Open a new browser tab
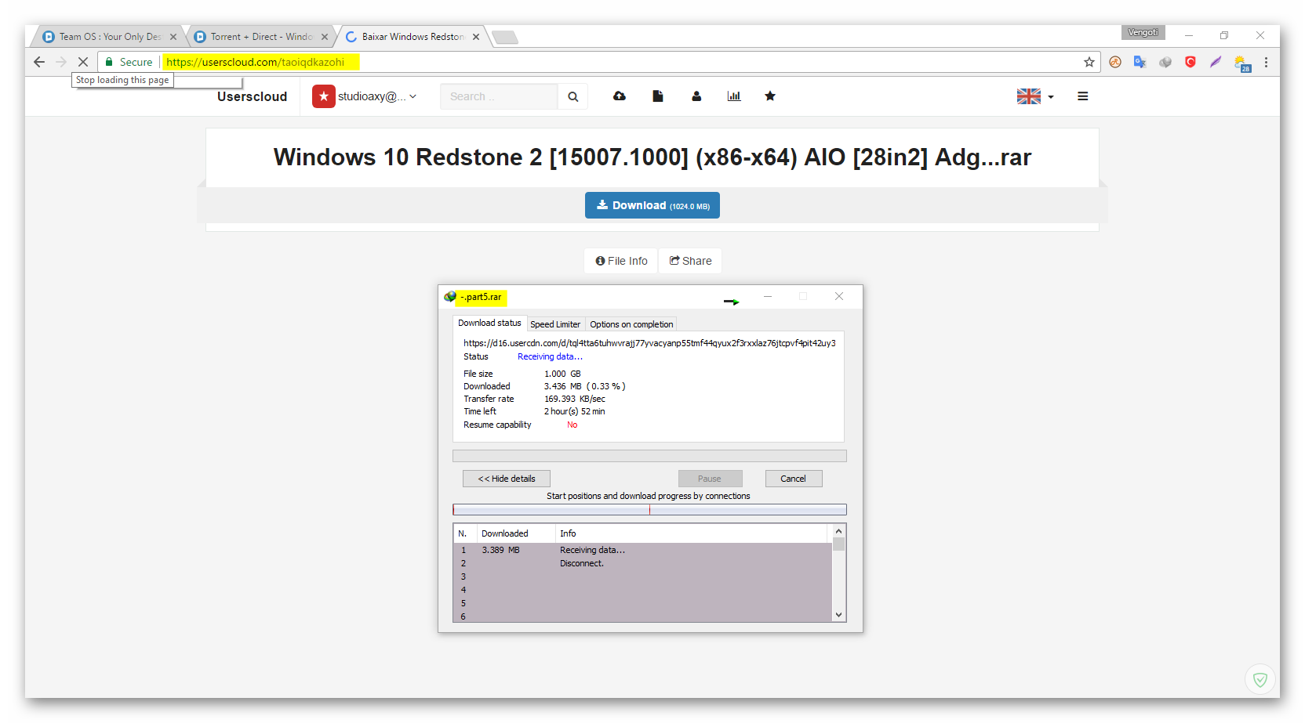 click(x=505, y=37)
